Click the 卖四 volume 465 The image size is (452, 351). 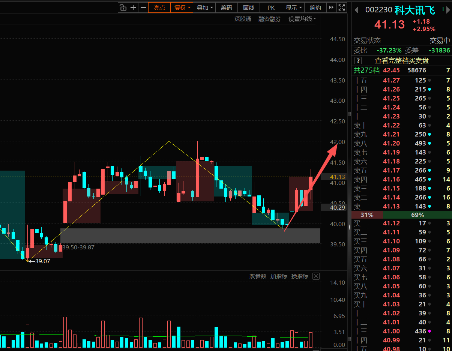pos(420,179)
